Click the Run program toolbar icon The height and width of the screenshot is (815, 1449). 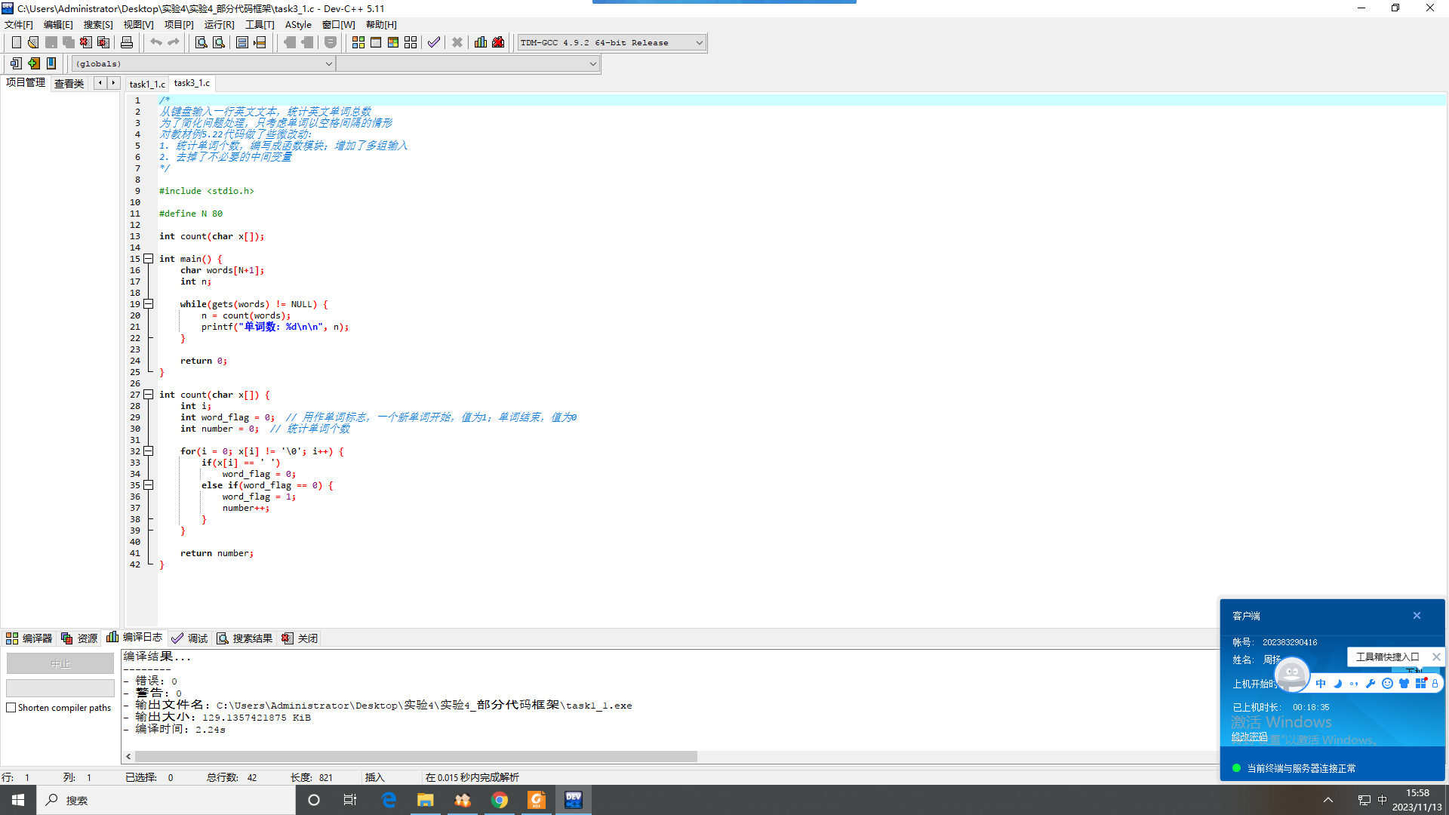(x=376, y=42)
